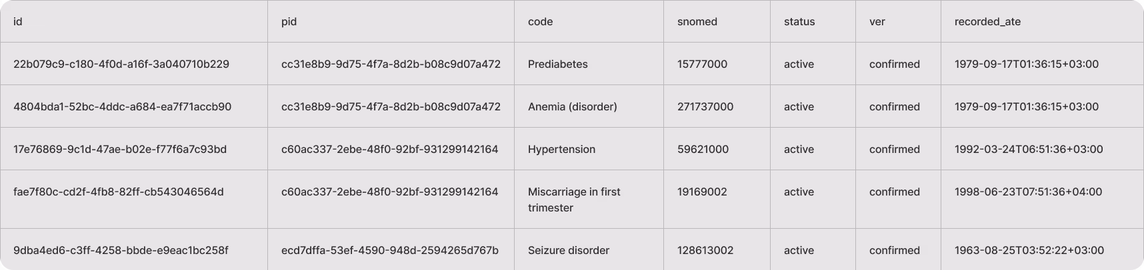Select the Seizure disorder cell
Screen dimensions: 1144x270
pyautogui.click(x=568, y=251)
